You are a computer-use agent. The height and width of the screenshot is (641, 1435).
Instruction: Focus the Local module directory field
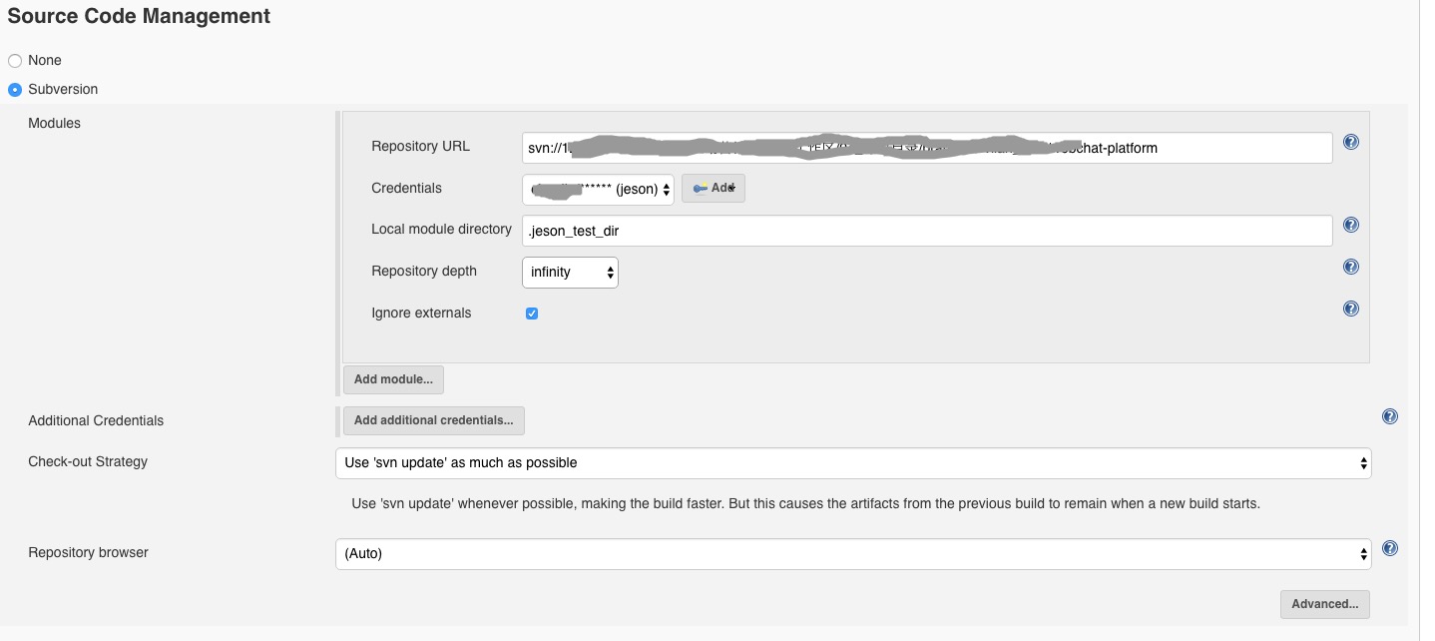pyautogui.click(x=926, y=231)
